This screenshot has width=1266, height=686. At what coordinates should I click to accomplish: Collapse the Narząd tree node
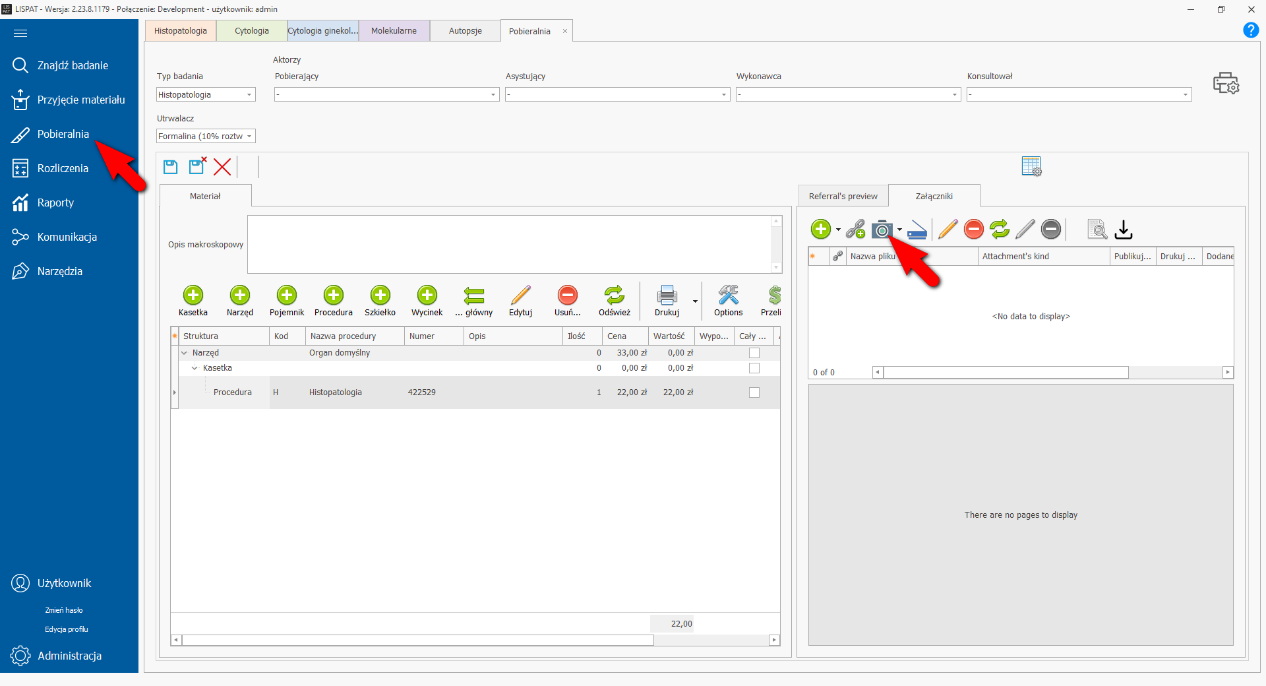point(184,353)
